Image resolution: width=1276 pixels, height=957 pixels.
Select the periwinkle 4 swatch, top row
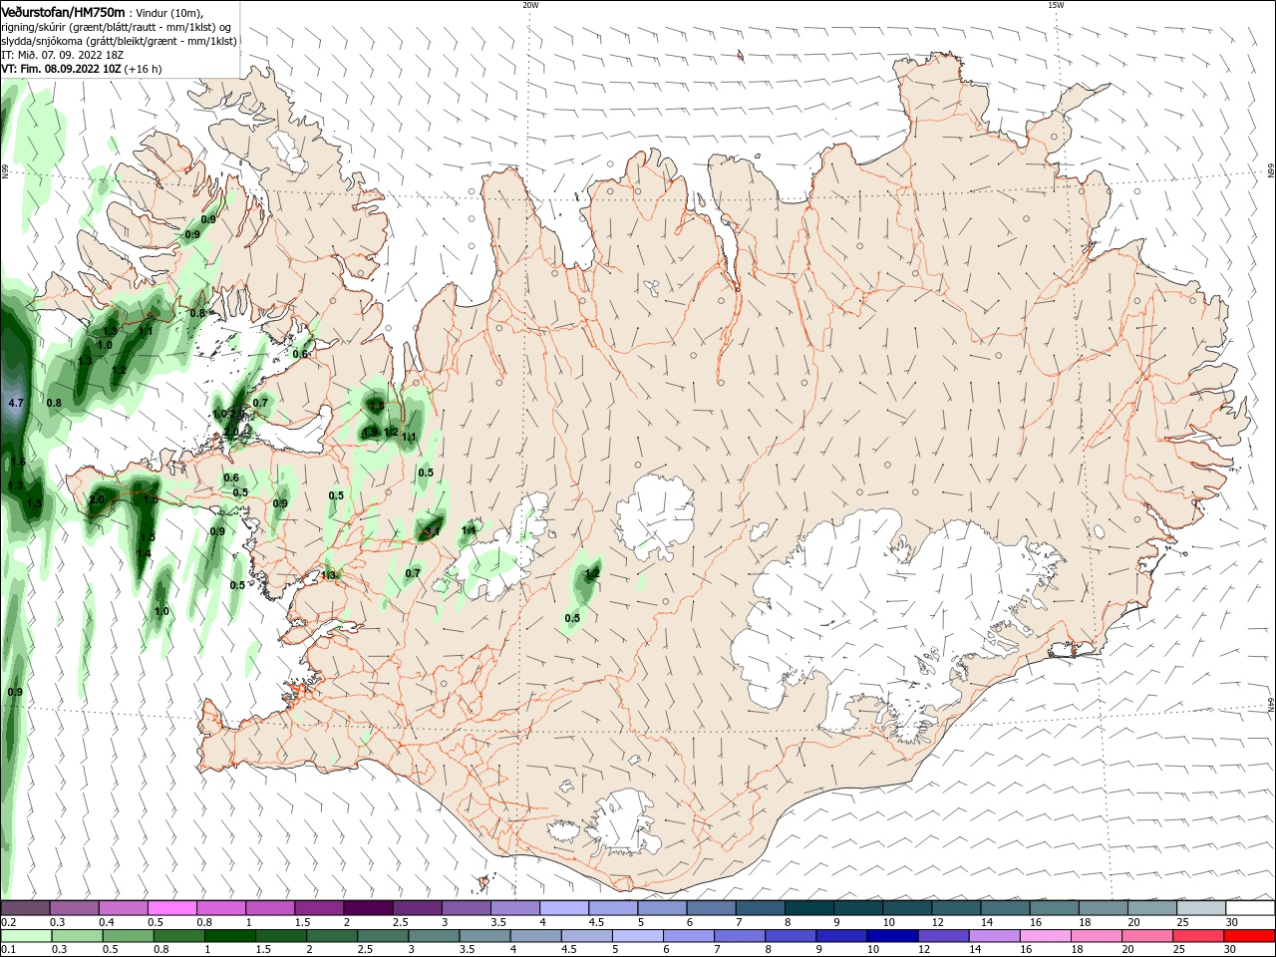(x=563, y=908)
